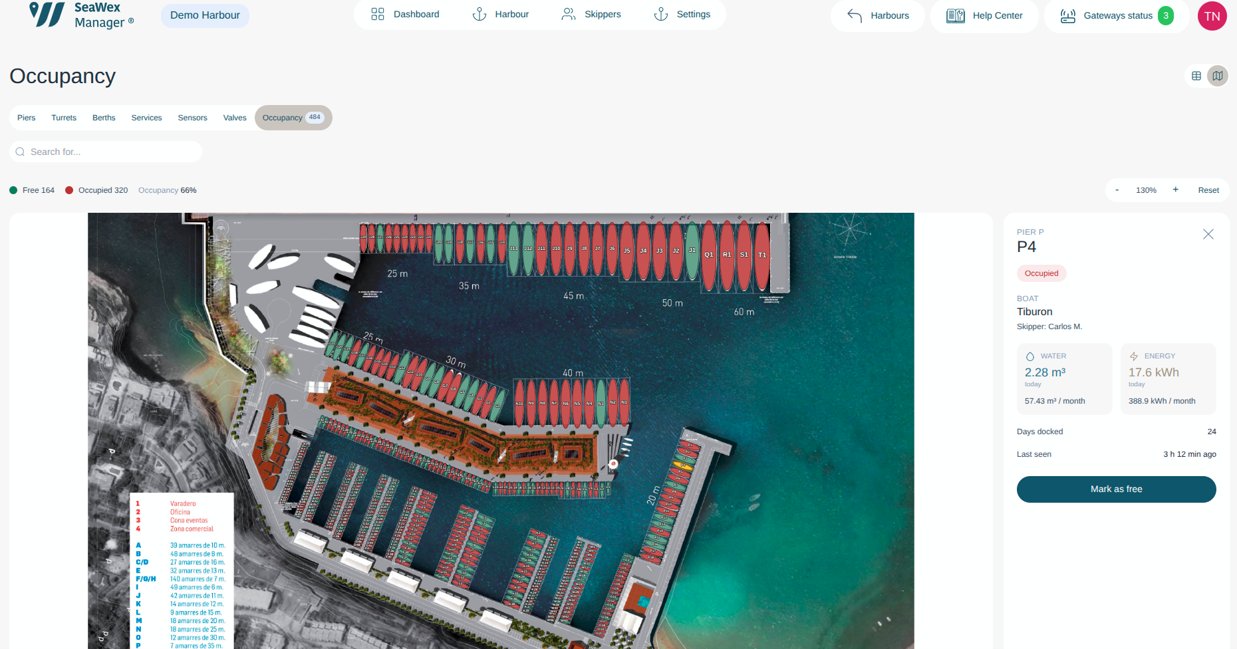Switch to the Berths tab
The image size is (1237, 649).
[104, 118]
